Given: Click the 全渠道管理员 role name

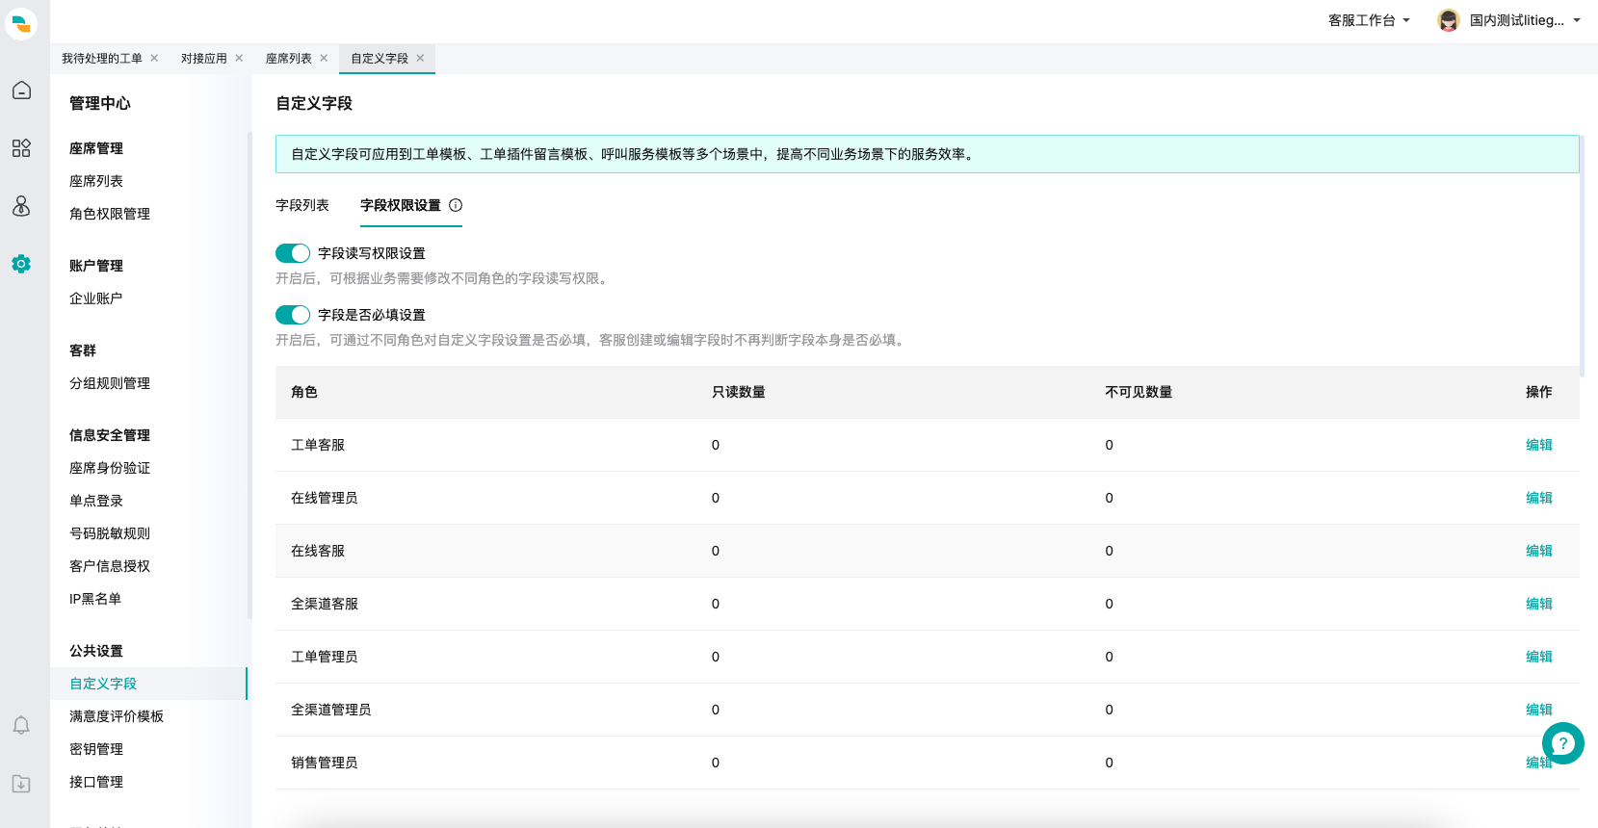Looking at the screenshot, I should click(x=331, y=710).
